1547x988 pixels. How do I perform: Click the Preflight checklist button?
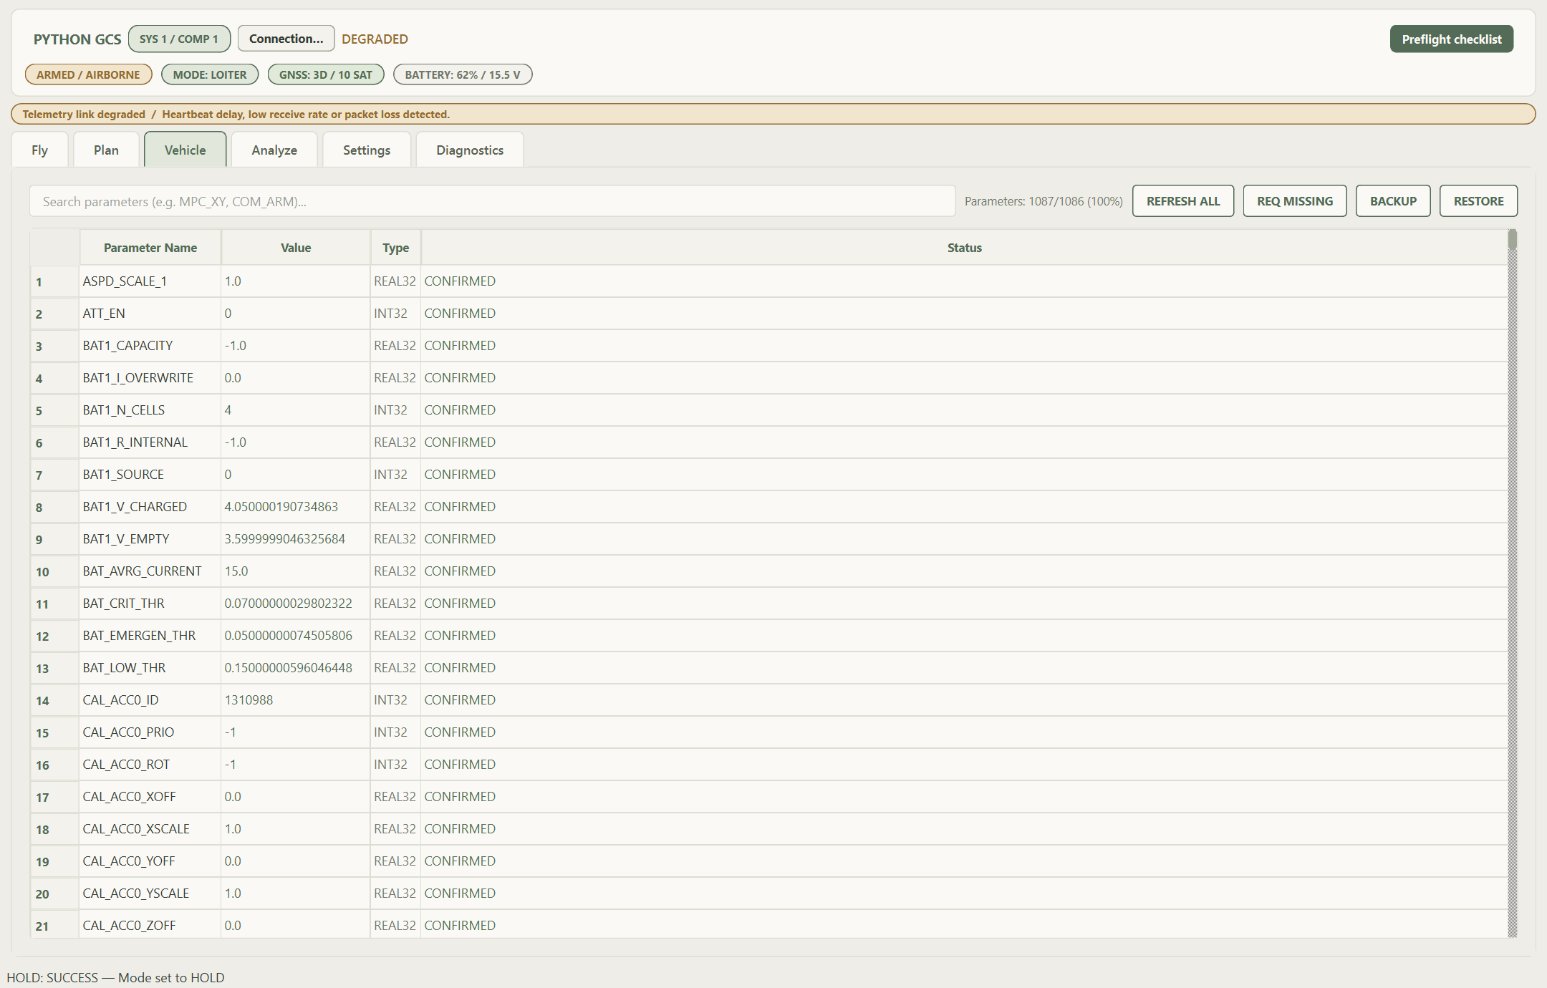point(1452,39)
